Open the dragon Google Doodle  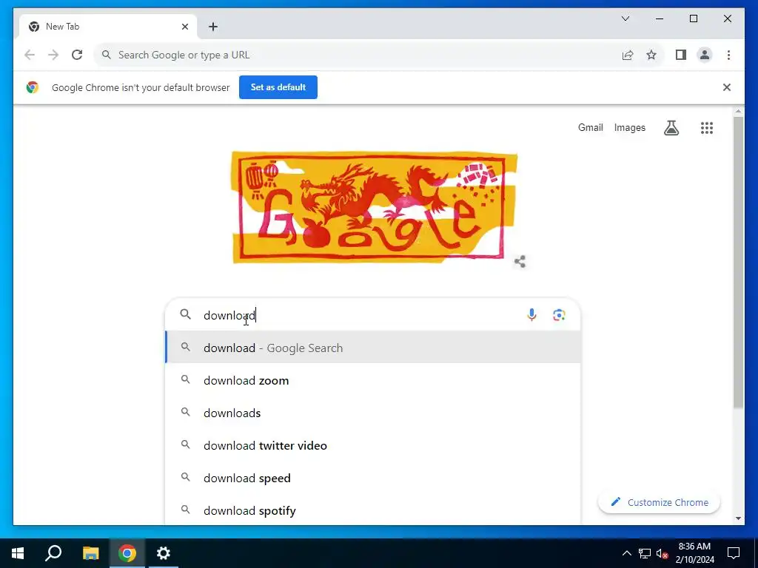point(374,207)
